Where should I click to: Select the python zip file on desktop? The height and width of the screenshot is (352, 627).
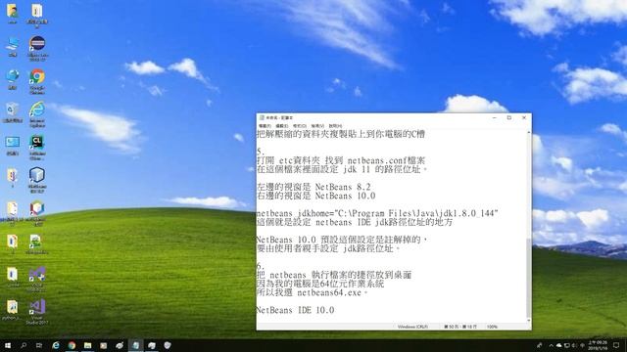12,311
